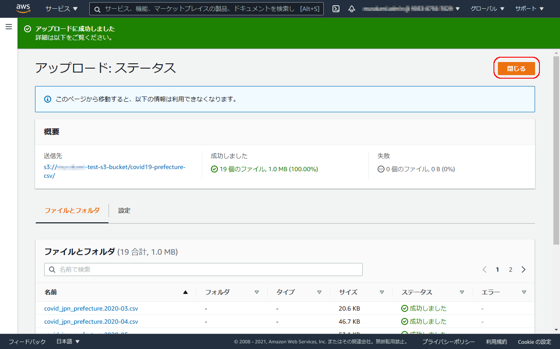560x349 pixels.
Task: Open the AWS CloudShell terminal icon
Action: coord(336,8)
